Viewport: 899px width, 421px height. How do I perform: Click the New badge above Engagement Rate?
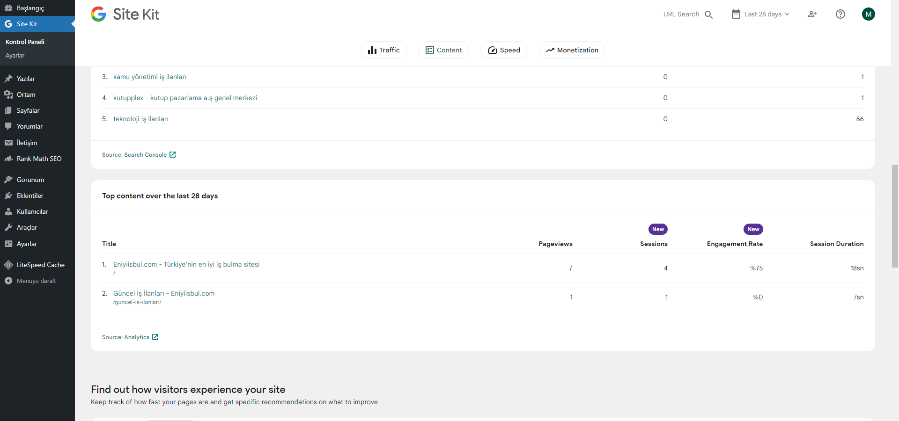tap(753, 229)
